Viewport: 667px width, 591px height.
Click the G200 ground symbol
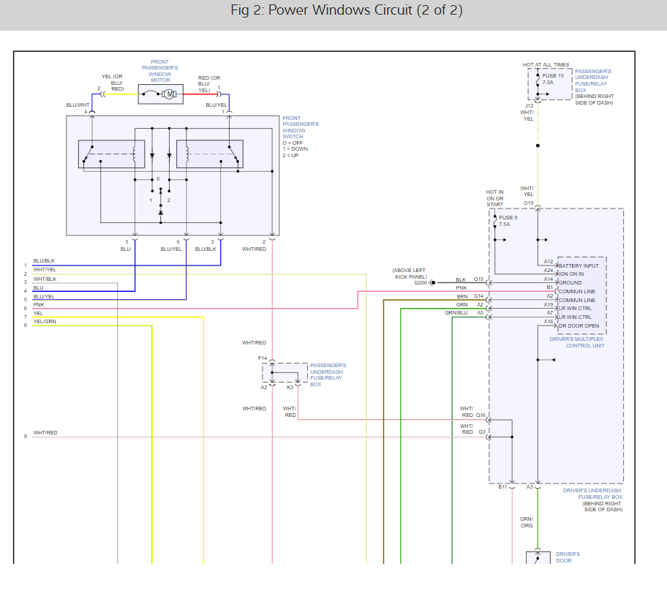point(433,282)
